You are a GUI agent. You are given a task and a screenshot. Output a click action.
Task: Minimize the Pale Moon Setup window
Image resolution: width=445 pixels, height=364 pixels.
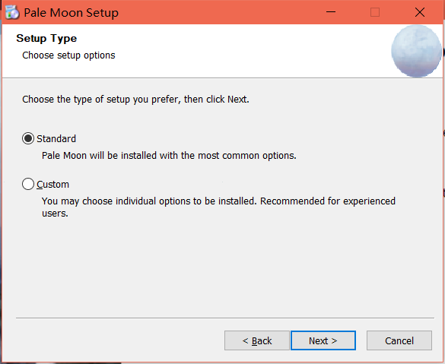click(x=331, y=12)
